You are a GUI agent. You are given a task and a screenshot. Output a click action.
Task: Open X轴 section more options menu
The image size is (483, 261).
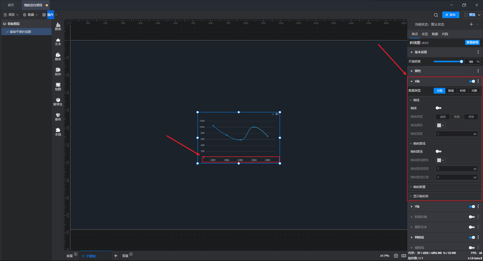478,81
